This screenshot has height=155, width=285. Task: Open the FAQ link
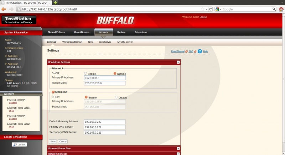191,52
